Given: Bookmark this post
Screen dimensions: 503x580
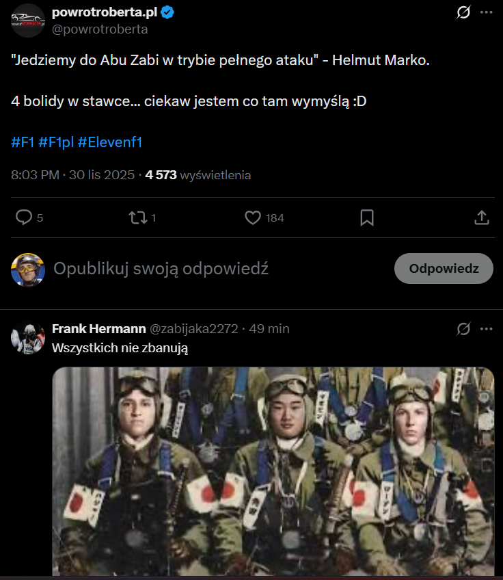Looking at the screenshot, I should point(366,217).
